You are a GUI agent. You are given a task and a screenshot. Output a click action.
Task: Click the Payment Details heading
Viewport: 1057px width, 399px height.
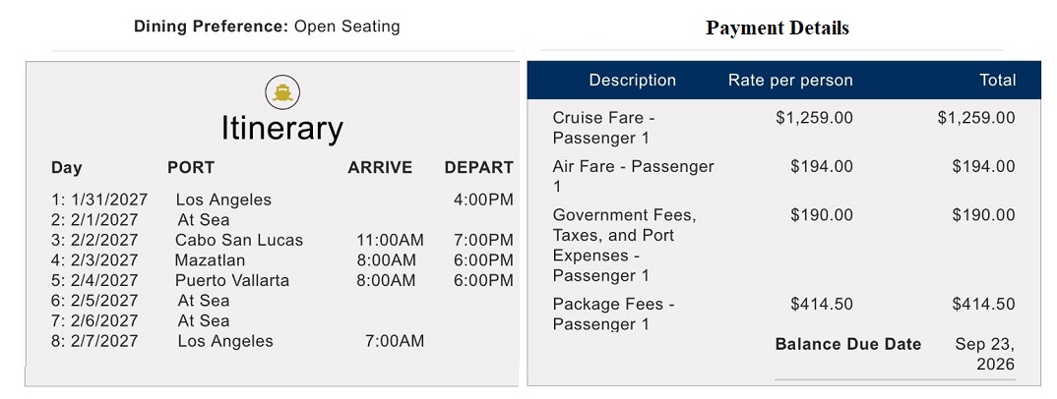[x=777, y=28]
